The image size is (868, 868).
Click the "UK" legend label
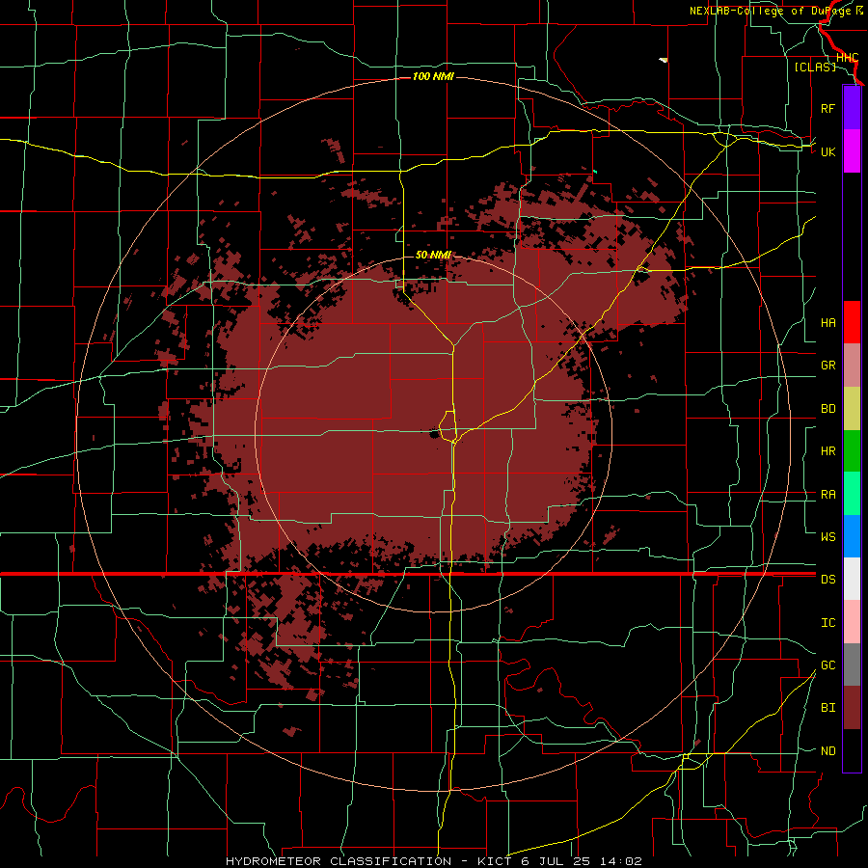click(827, 151)
